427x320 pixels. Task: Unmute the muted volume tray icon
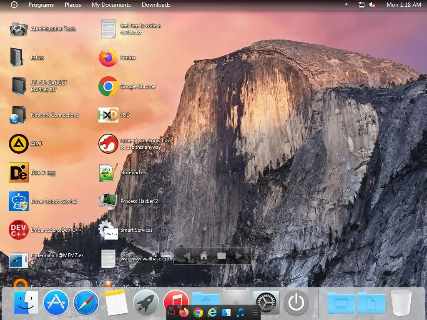click(x=372, y=5)
